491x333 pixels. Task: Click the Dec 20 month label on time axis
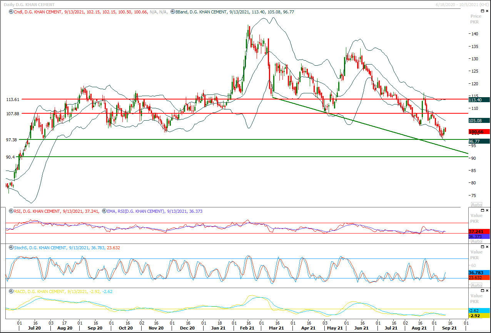(187, 328)
